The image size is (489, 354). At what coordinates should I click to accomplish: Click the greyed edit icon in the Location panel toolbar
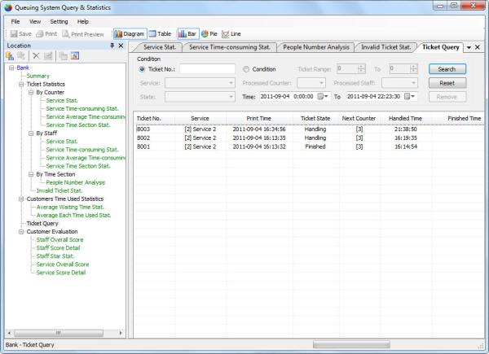[48, 56]
